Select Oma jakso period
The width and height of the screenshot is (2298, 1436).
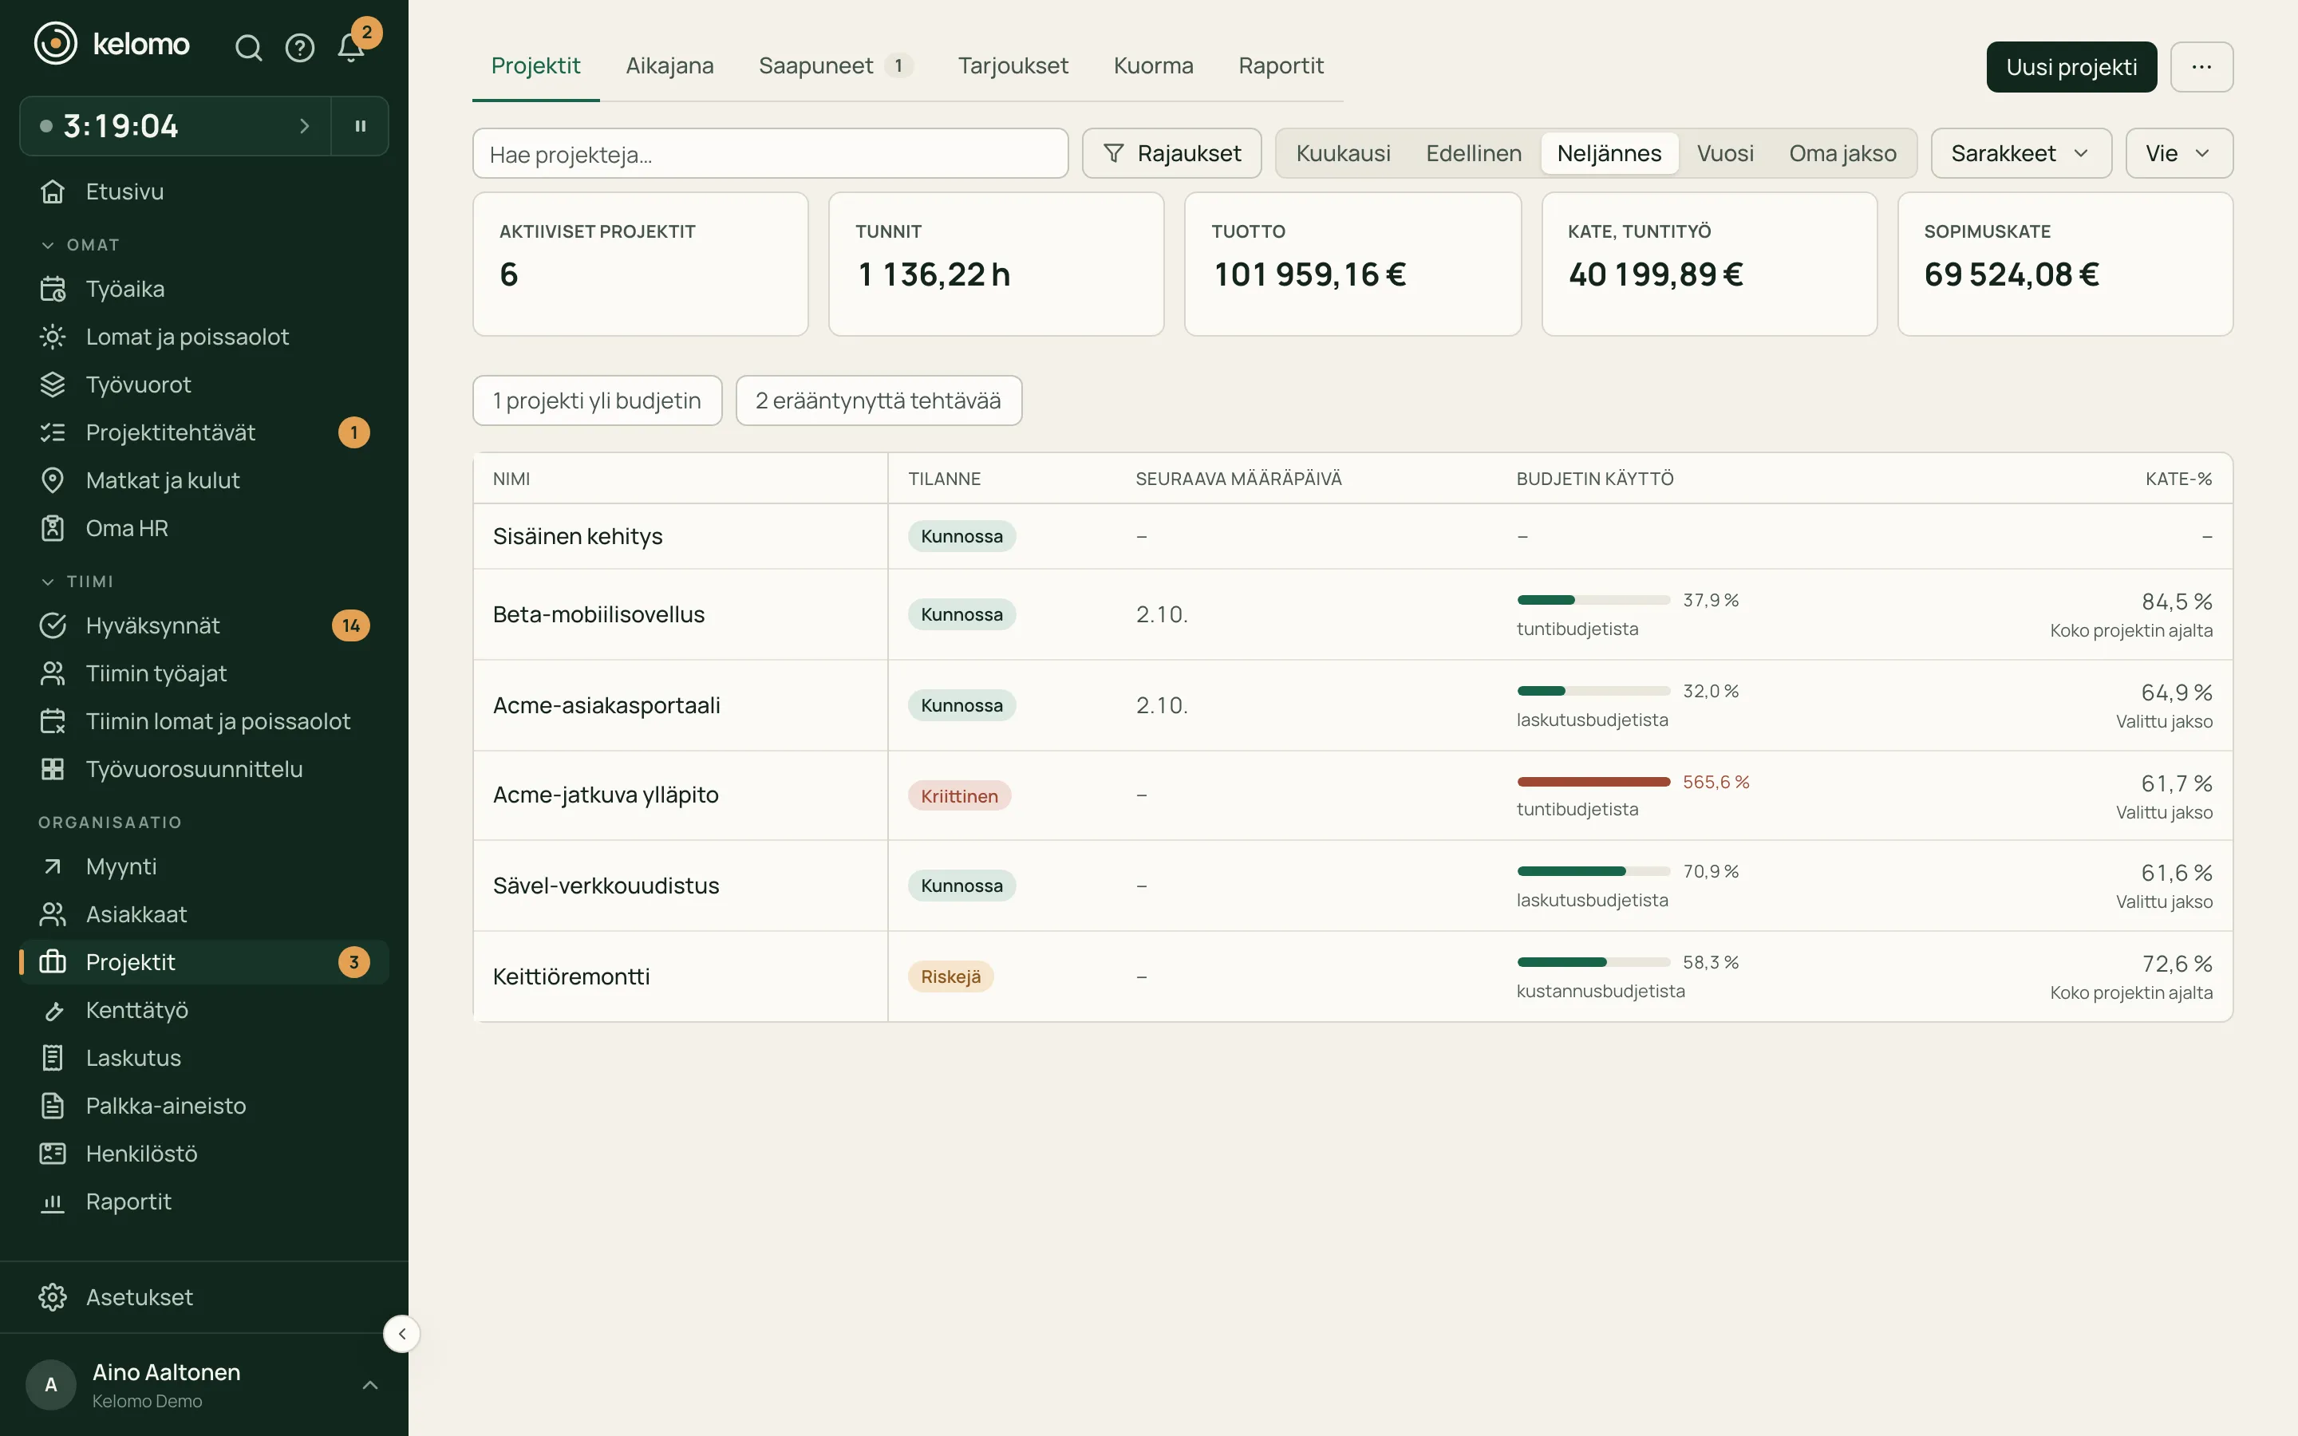click(x=1842, y=153)
